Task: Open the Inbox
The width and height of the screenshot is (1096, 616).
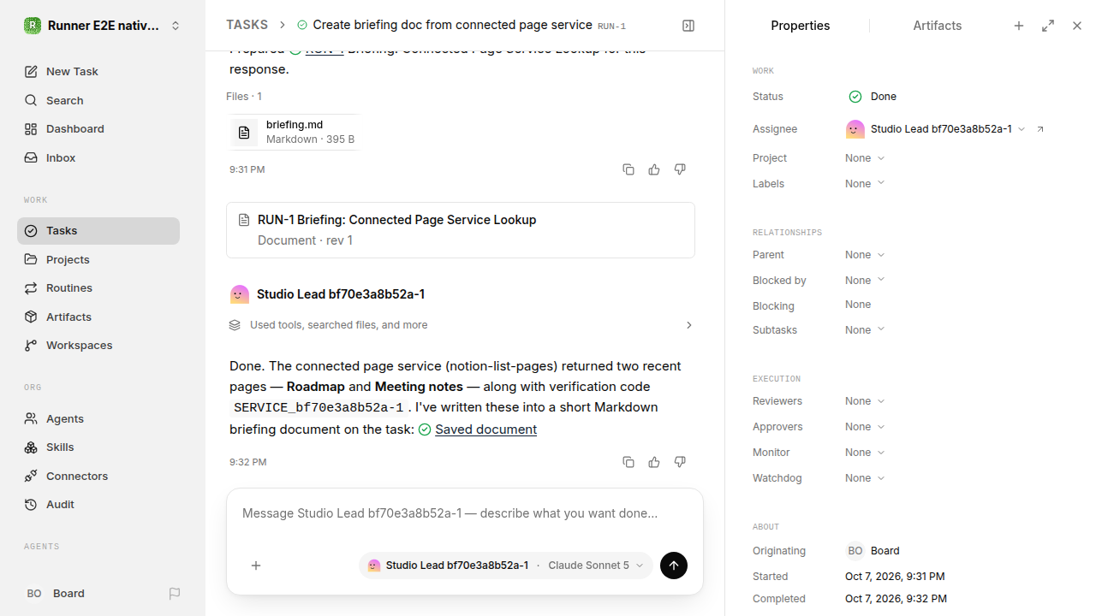Action: [x=98, y=157]
